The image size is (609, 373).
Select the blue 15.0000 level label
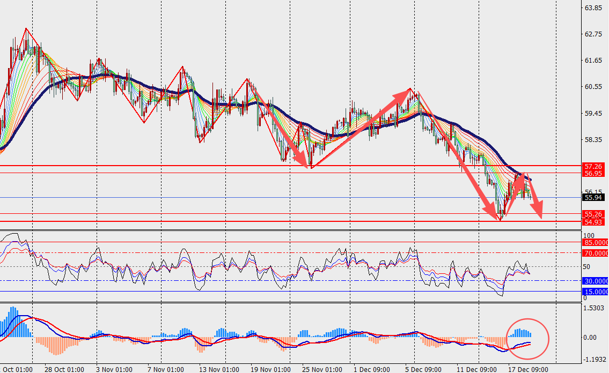595,292
